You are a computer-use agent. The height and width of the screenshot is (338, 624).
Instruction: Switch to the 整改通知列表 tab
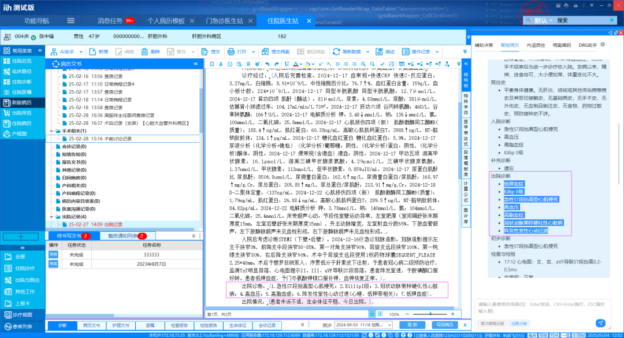[127, 236]
